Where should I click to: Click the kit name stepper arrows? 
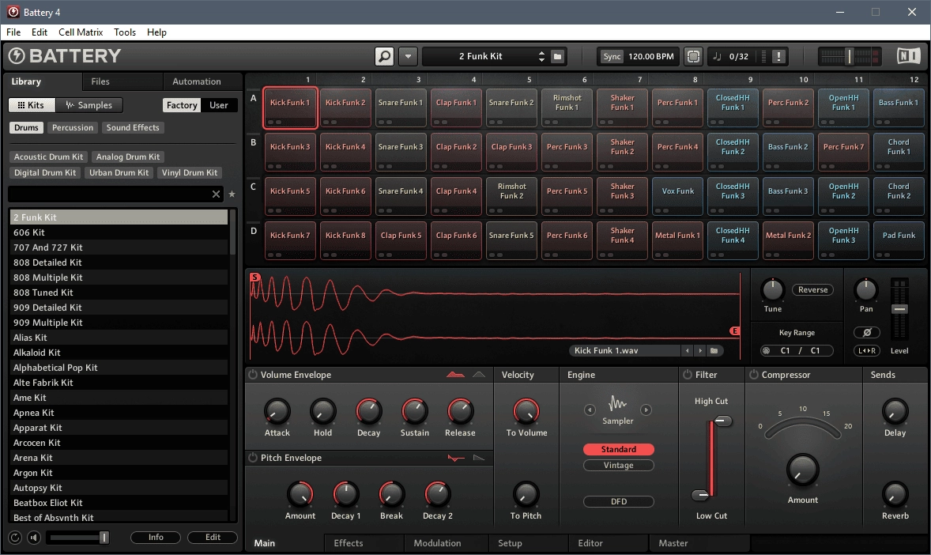tap(541, 56)
